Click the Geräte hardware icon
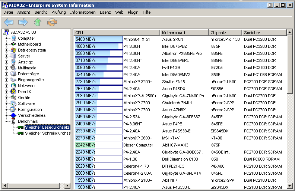Viewport: 295px width, 191px height. pos(13,98)
